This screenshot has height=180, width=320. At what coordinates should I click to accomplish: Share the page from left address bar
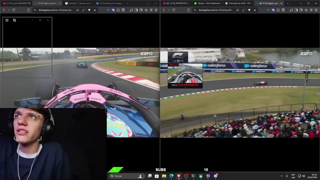point(83,10)
